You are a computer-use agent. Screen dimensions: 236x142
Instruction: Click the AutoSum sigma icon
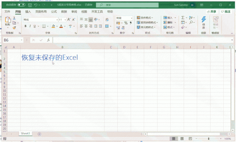point(183,18)
